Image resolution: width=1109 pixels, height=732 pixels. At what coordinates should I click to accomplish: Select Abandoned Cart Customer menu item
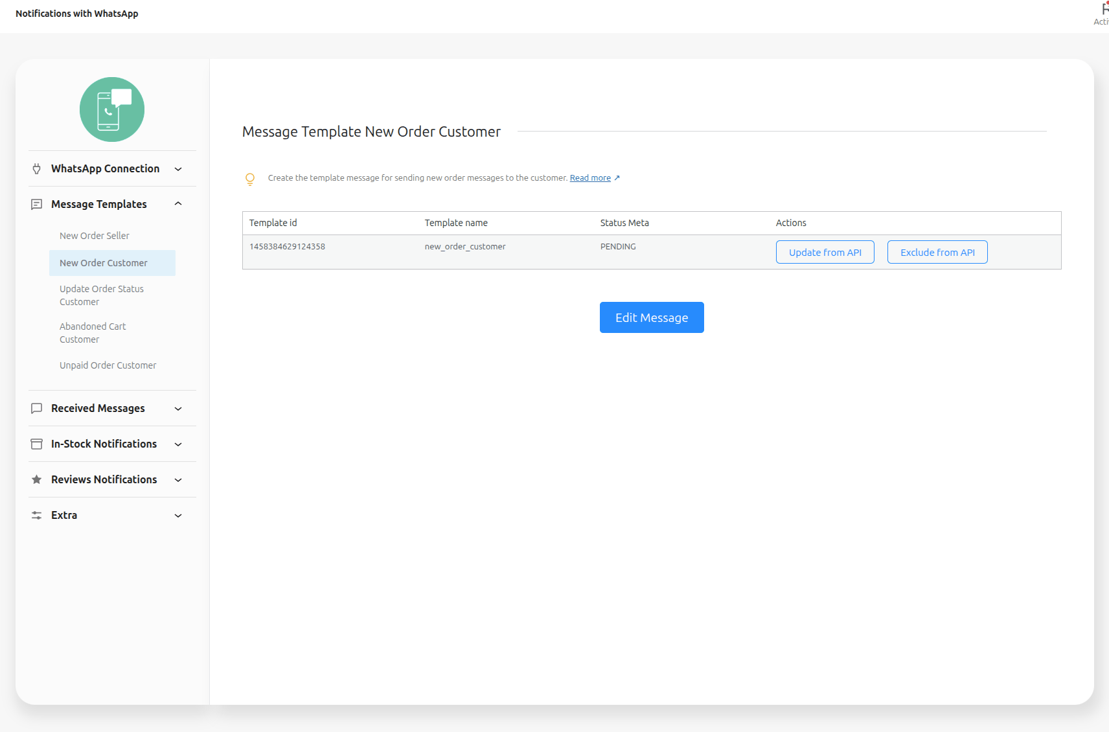tap(93, 333)
